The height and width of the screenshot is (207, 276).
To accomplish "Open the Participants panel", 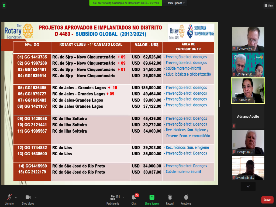I will tap(113, 199).
